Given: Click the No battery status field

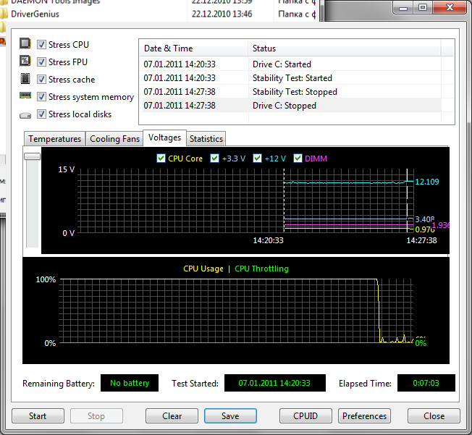Looking at the screenshot, I should (130, 383).
